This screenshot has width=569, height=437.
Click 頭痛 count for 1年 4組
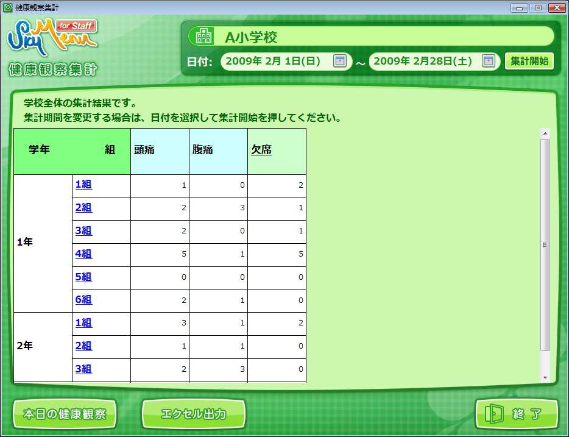[x=160, y=254]
